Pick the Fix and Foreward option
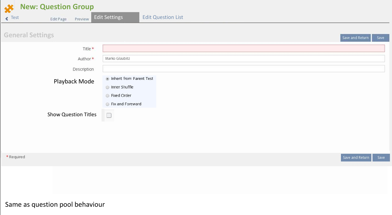The width and height of the screenshot is (392, 215). [x=107, y=104]
